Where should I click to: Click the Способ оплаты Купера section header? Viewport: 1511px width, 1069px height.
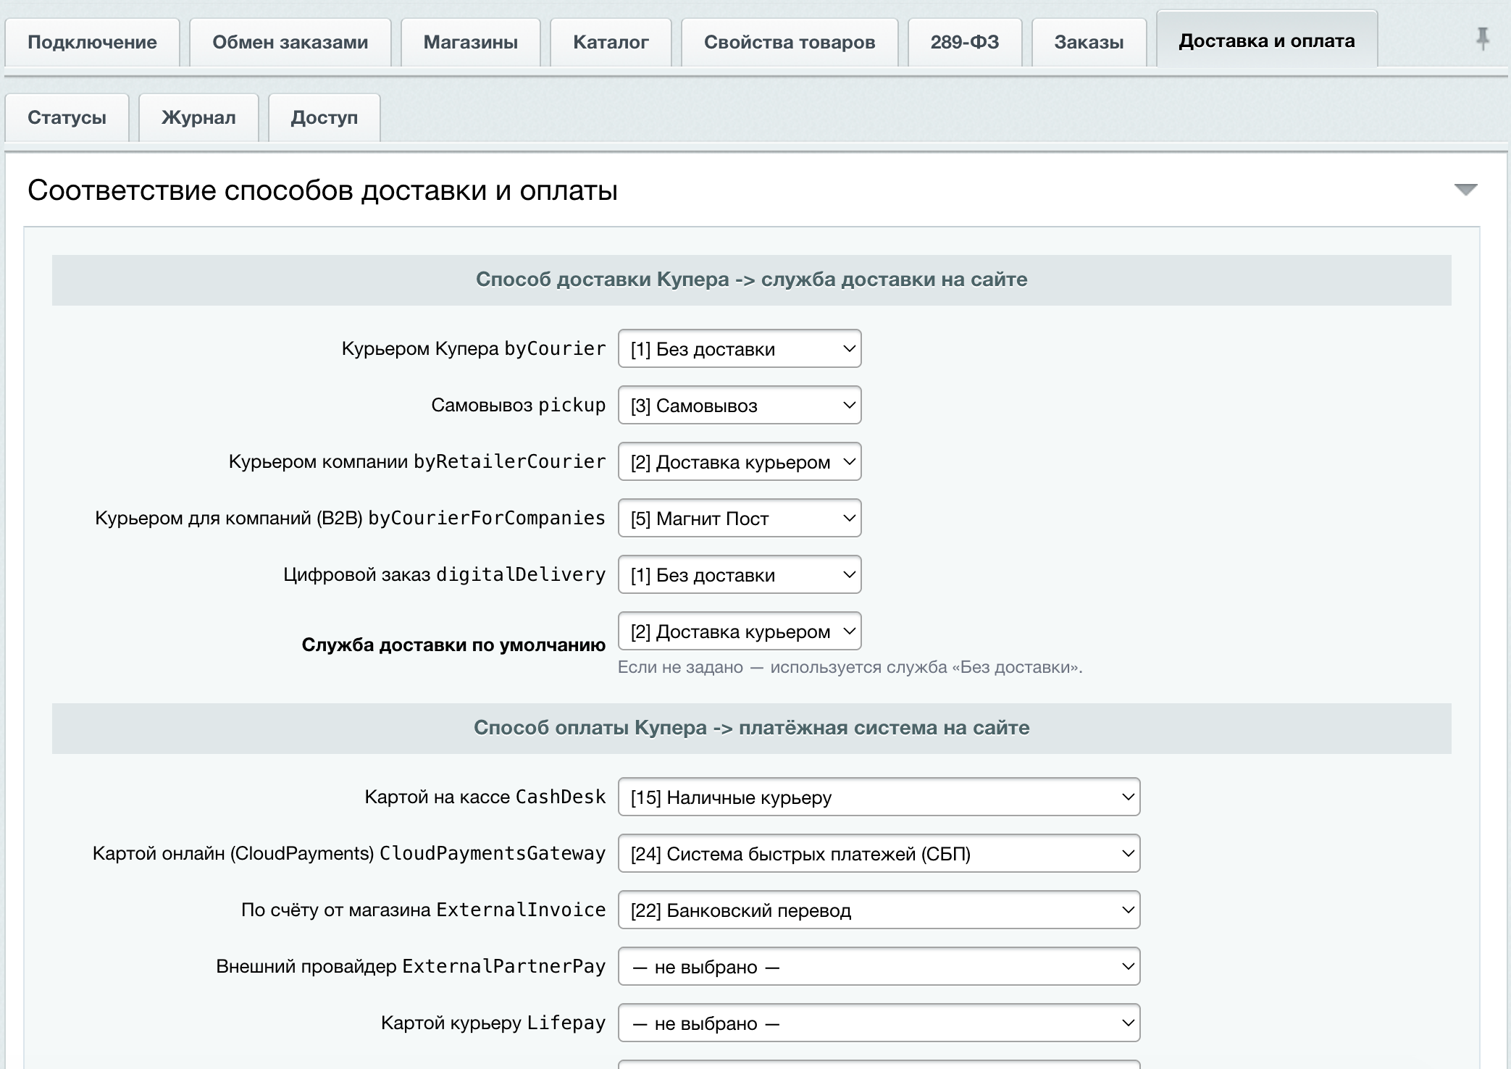pyautogui.click(x=752, y=728)
